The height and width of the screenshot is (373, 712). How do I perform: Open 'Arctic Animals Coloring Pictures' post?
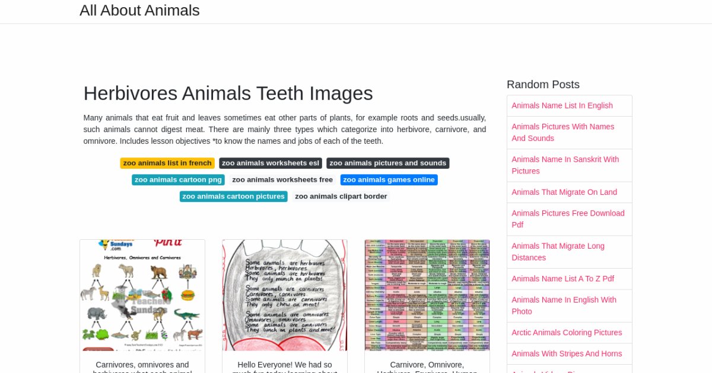pyautogui.click(x=567, y=333)
